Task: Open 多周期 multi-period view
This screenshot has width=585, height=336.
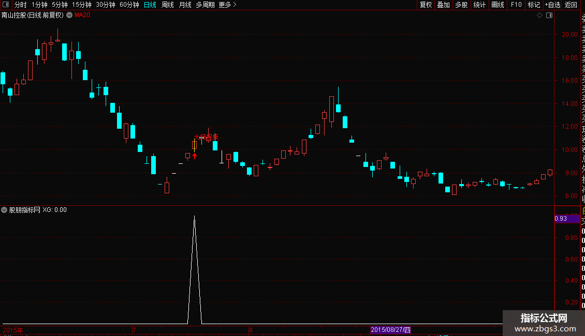Action: click(x=205, y=5)
